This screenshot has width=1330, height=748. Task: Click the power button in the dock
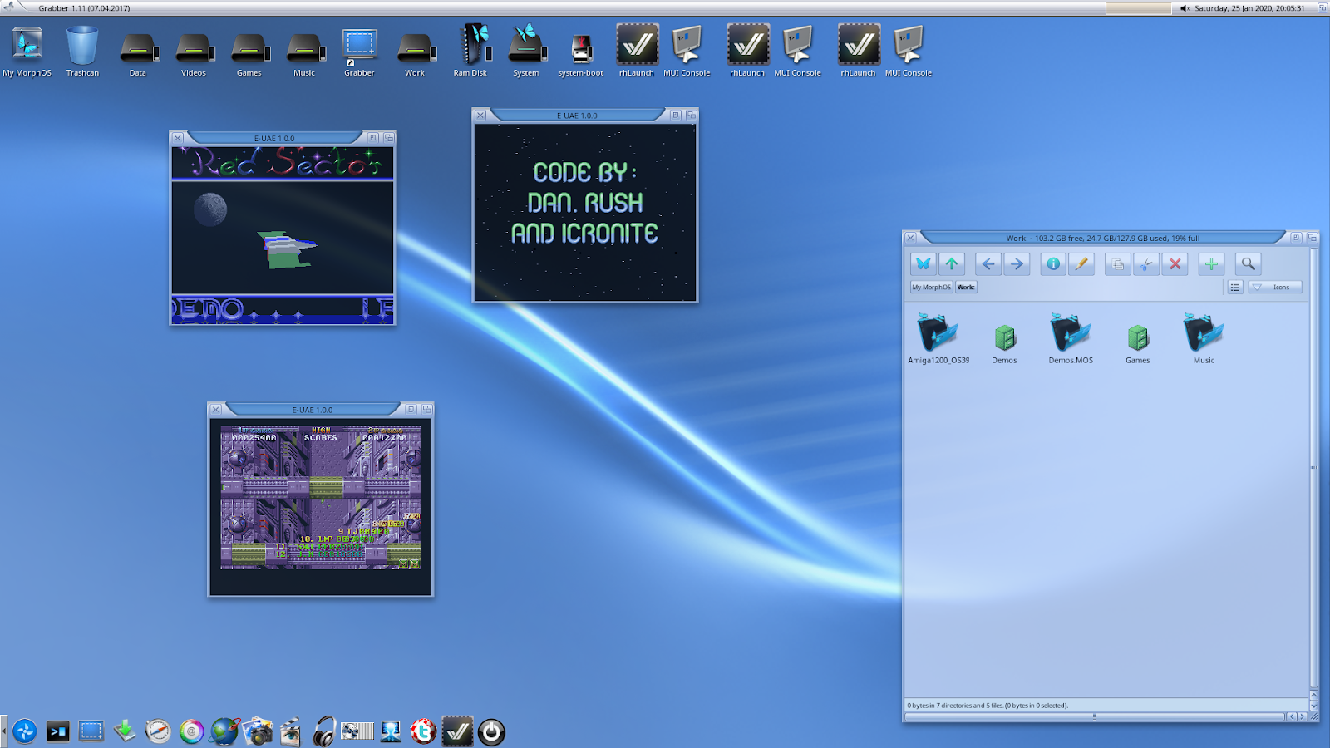491,731
